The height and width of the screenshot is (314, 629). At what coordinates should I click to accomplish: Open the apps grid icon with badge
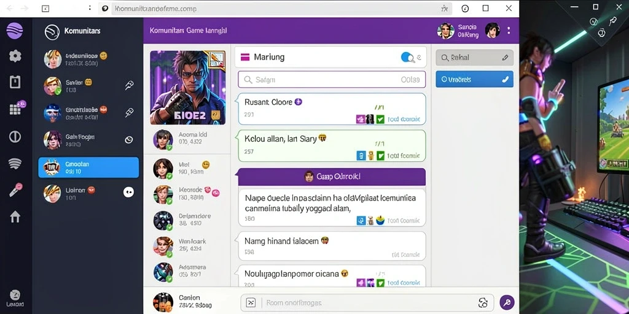point(15,109)
